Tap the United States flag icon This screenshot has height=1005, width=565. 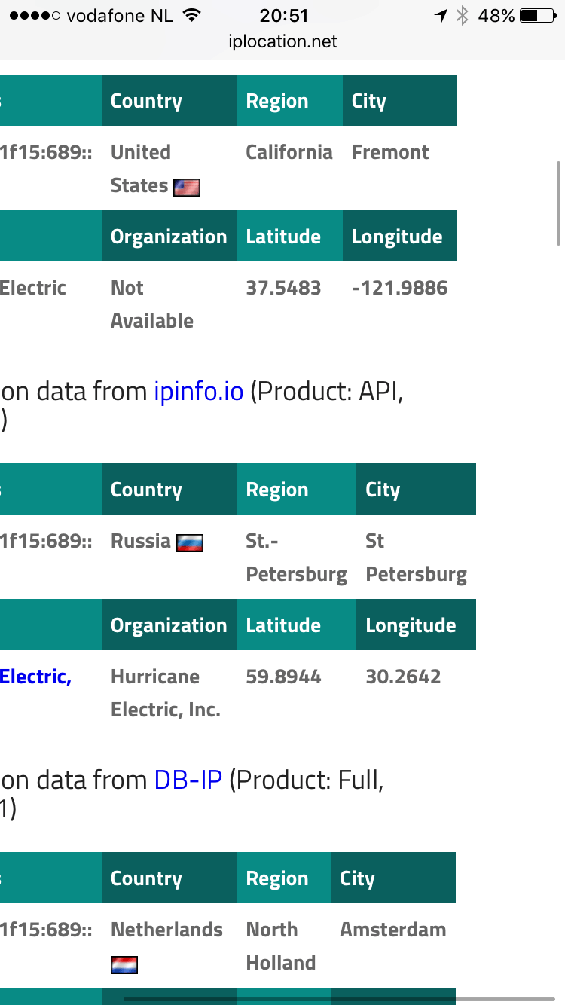pyautogui.click(x=187, y=187)
